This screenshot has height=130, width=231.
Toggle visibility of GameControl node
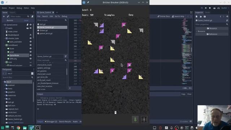(30, 25)
